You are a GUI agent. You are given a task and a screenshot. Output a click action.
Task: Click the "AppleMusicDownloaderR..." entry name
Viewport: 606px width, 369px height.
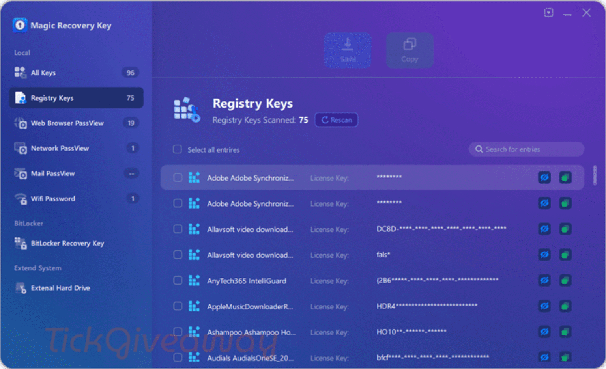[250, 306]
